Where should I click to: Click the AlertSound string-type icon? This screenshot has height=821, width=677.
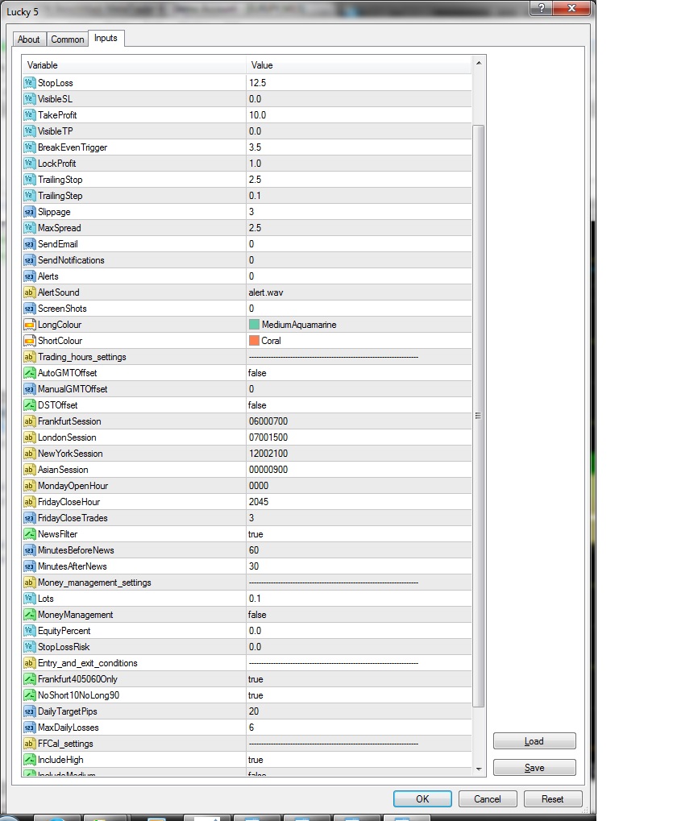[x=29, y=292]
